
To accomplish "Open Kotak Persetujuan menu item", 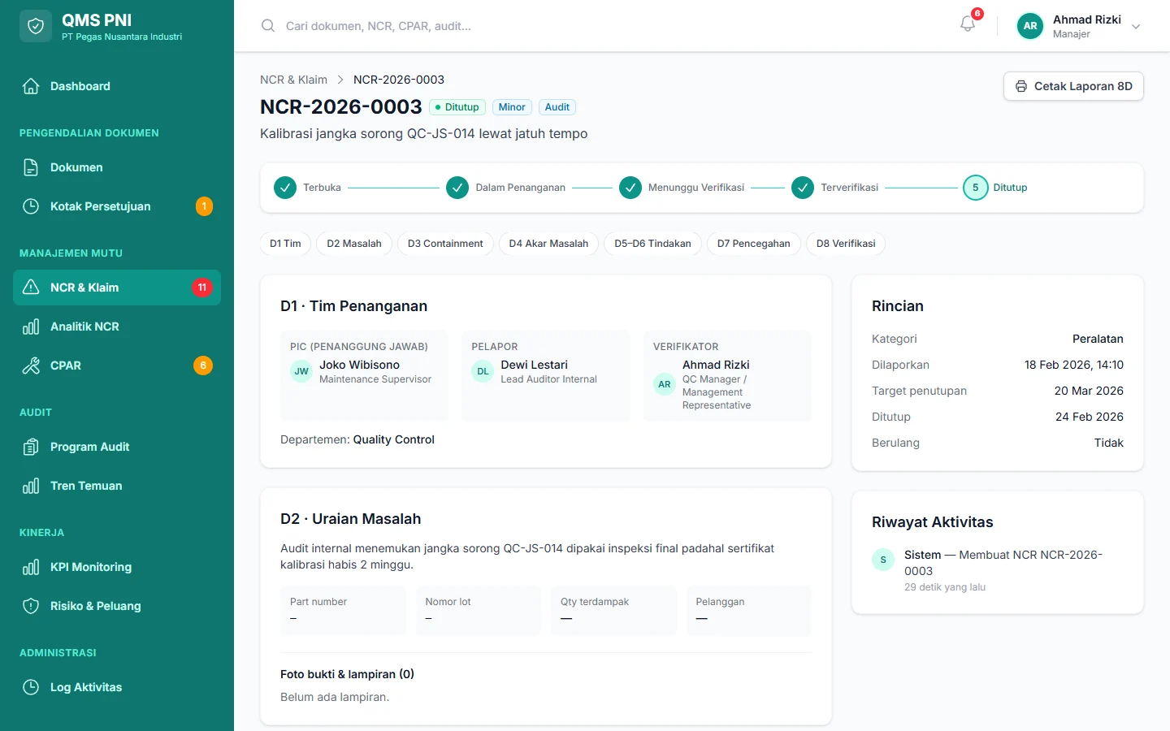I will coord(117,206).
